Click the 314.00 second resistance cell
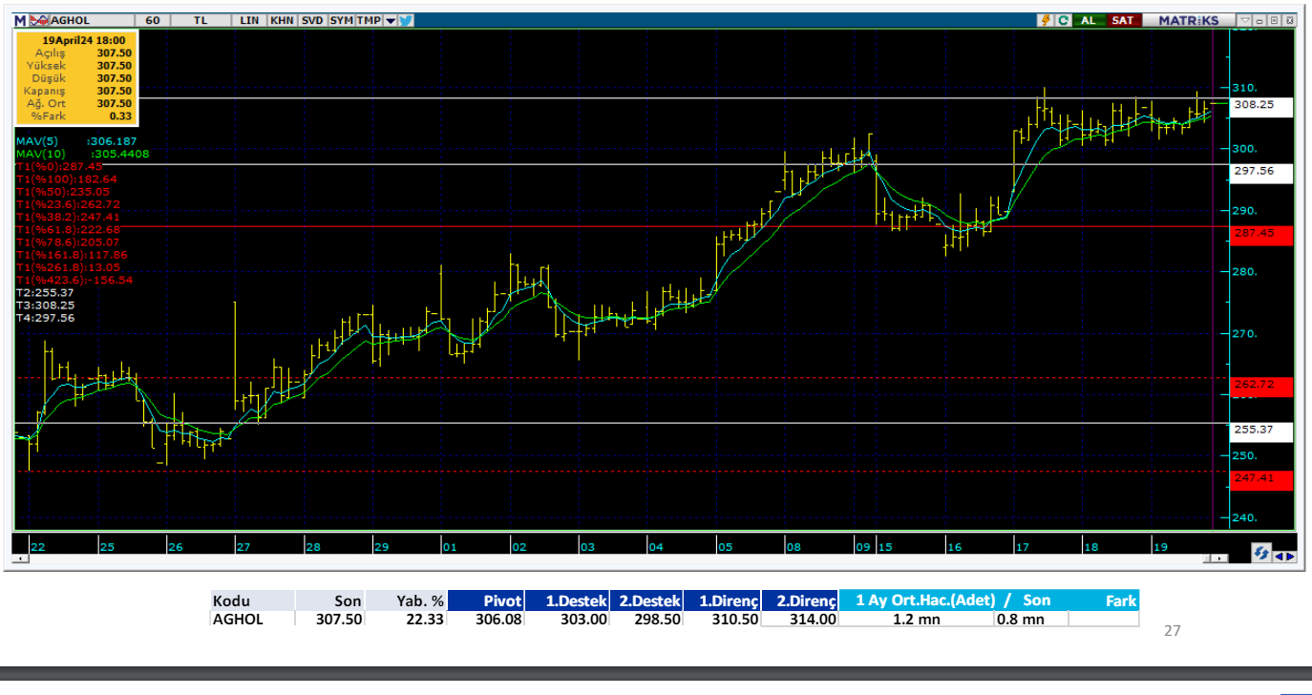 [x=801, y=619]
